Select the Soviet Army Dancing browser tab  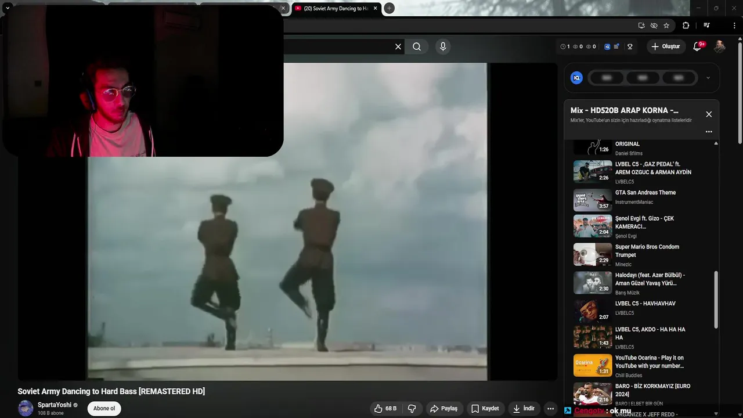[x=337, y=8]
